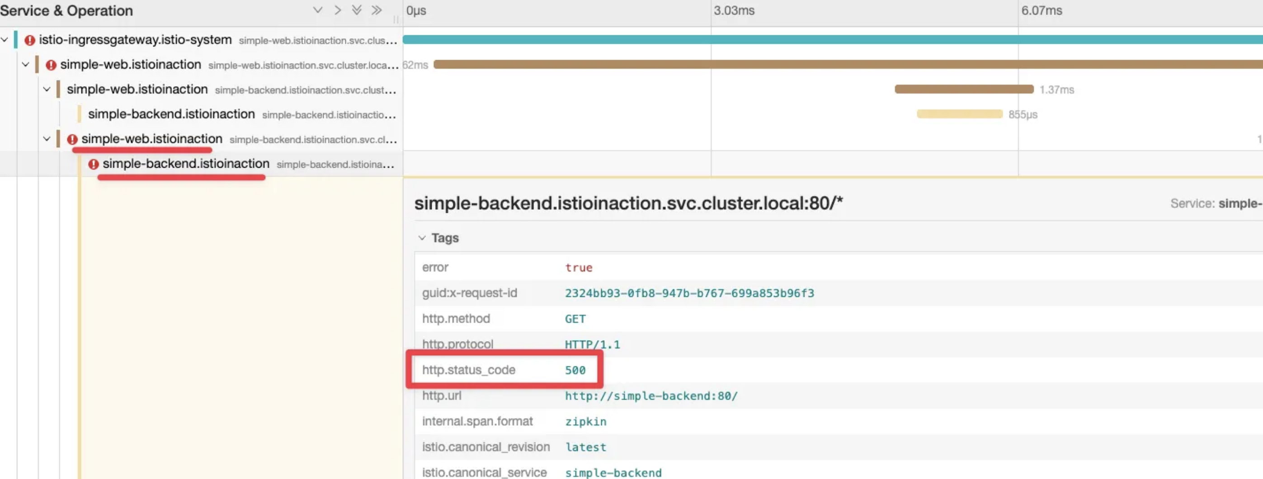Viewport: 1263px width, 479px height.
Task: Click the http://simple-backend:80/ URL value
Action: click(651, 396)
